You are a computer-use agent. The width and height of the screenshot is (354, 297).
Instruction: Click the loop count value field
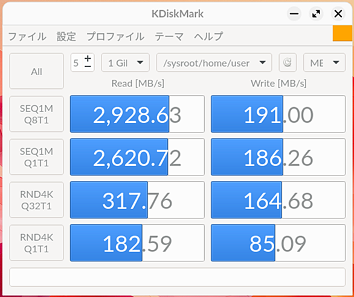[x=77, y=63]
